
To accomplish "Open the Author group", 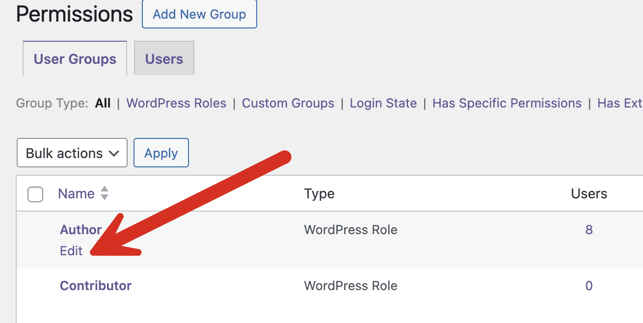I will pyautogui.click(x=80, y=230).
